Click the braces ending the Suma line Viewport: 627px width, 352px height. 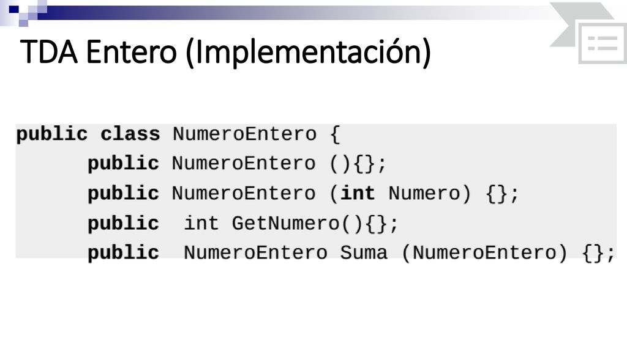pos(598,254)
